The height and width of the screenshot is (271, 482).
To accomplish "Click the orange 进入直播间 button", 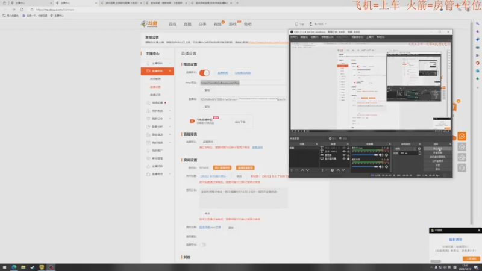I will [x=222, y=168].
